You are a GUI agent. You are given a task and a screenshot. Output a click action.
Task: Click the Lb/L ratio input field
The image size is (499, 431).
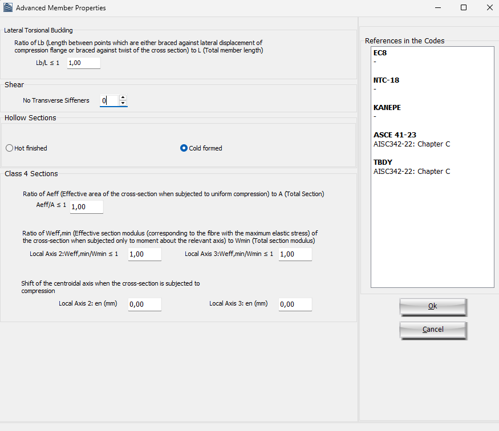83,63
